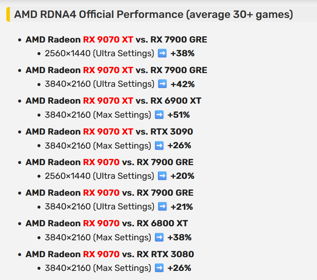Viewport: 317px width, 280px height.
Task: Click red RX 9070 XT in the RX 6900 XT line
Action: tap(108, 101)
